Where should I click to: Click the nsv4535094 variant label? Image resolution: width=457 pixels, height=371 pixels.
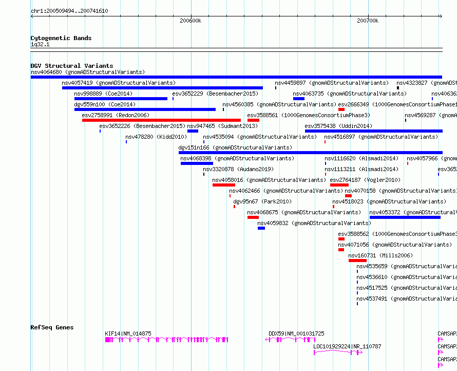coord(260,137)
